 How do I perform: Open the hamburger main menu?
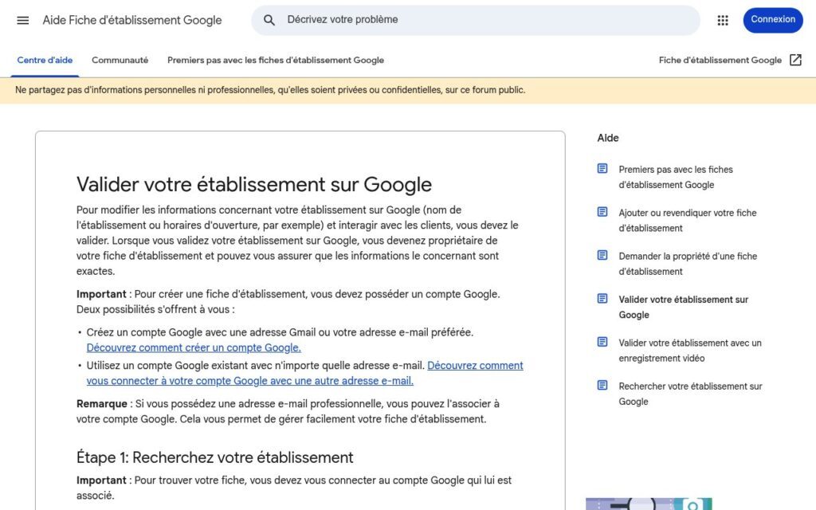click(22, 20)
